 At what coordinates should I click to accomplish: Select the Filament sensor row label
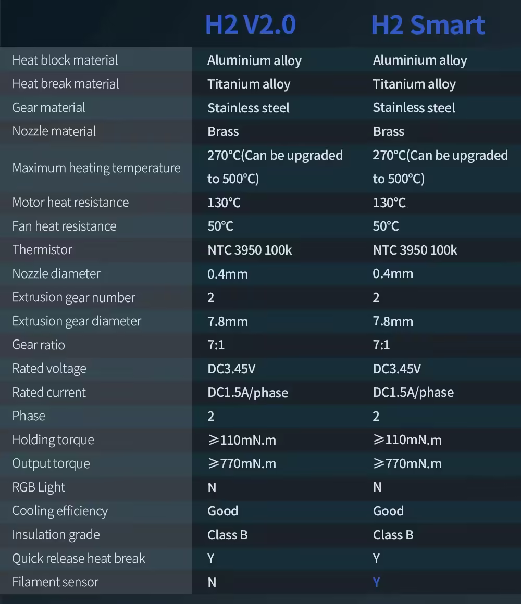tap(55, 582)
